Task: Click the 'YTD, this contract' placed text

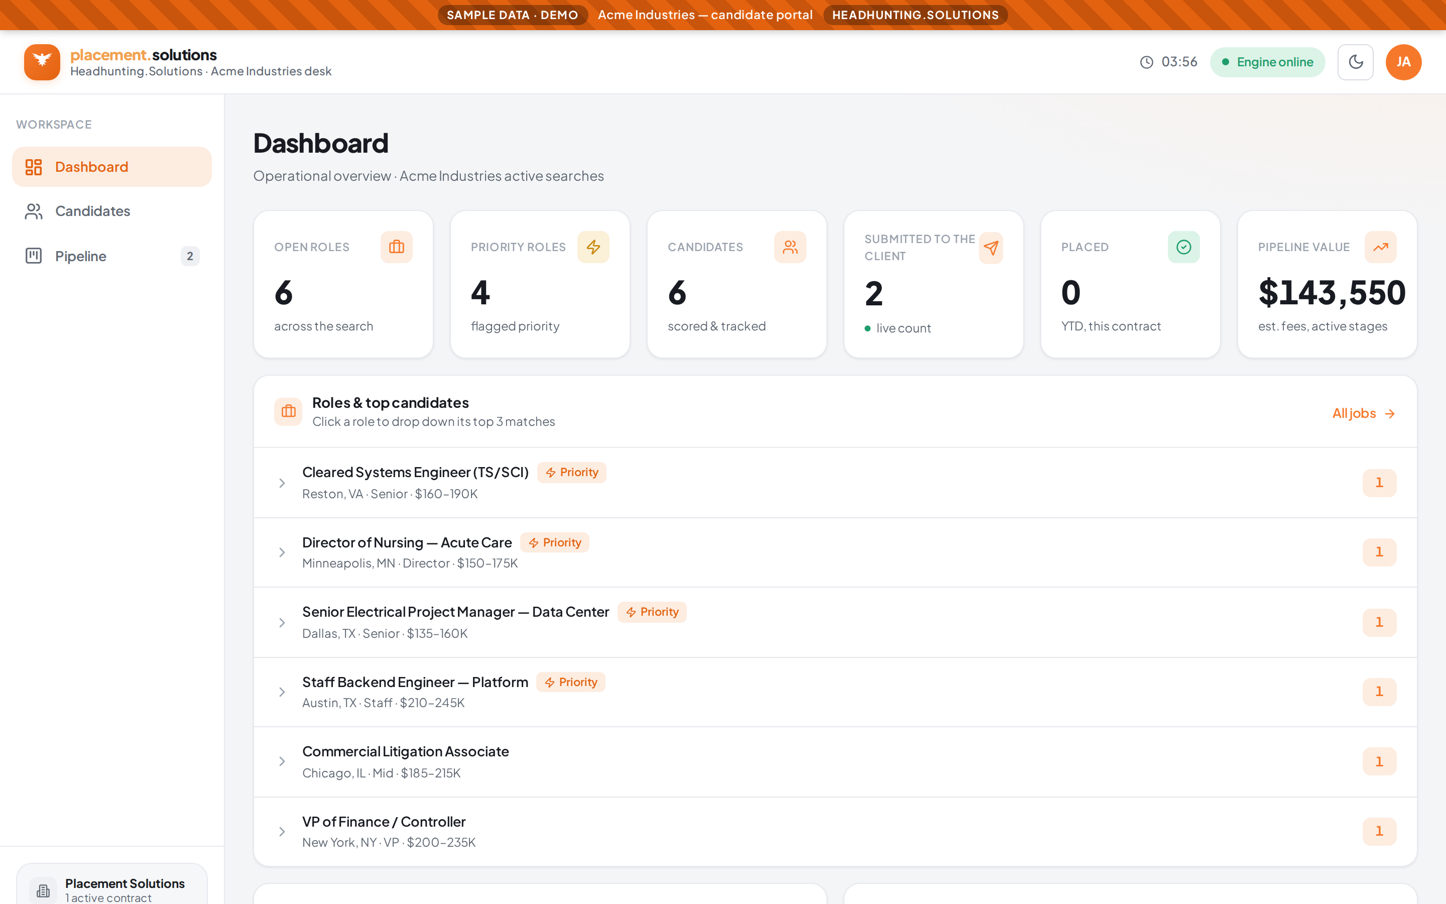Action: click(1111, 326)
